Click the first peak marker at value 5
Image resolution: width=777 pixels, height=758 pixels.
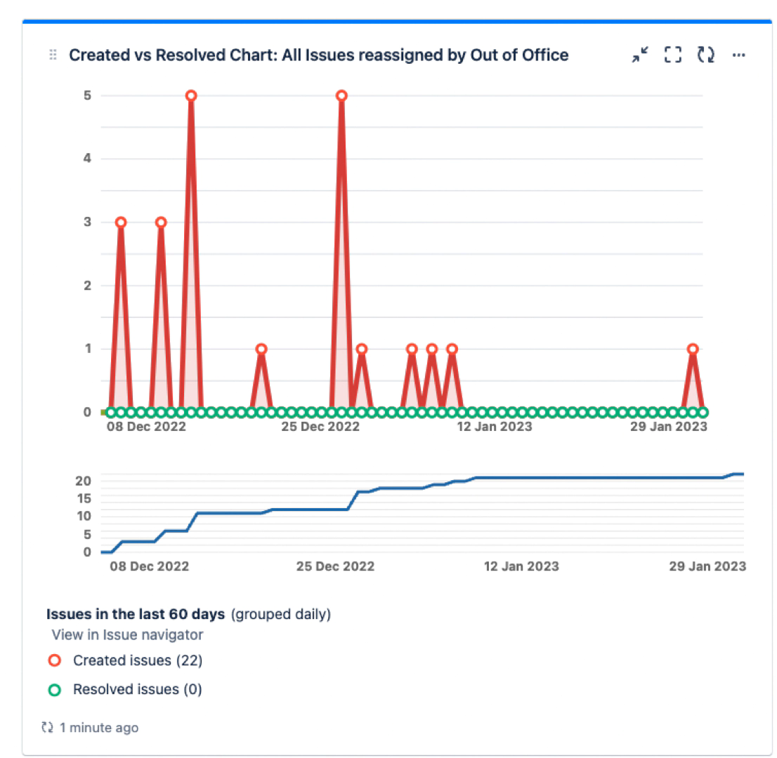coord(191,95)
